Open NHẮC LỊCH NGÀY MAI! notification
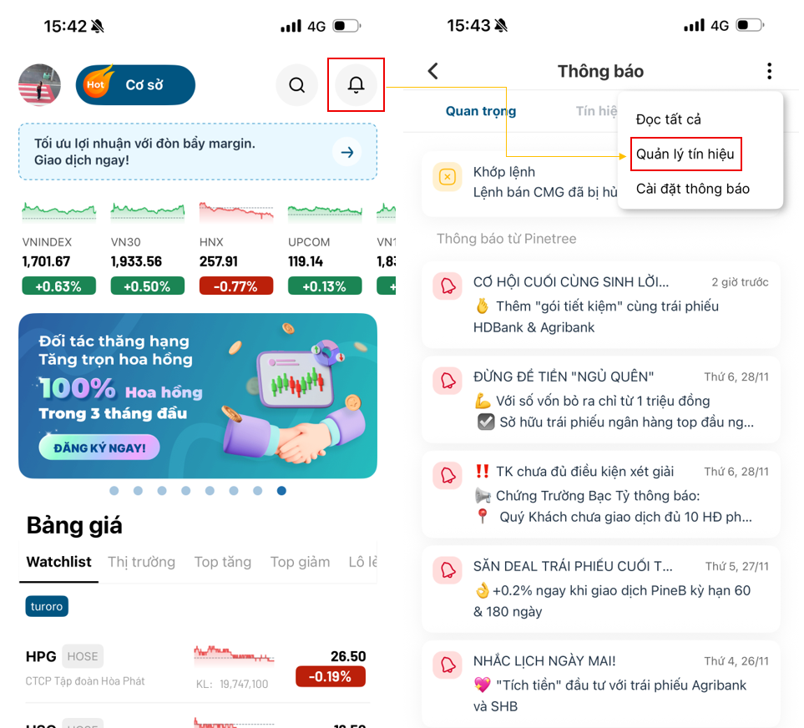Viewport: 804px width, 728px height. click(x=601, y=684)
